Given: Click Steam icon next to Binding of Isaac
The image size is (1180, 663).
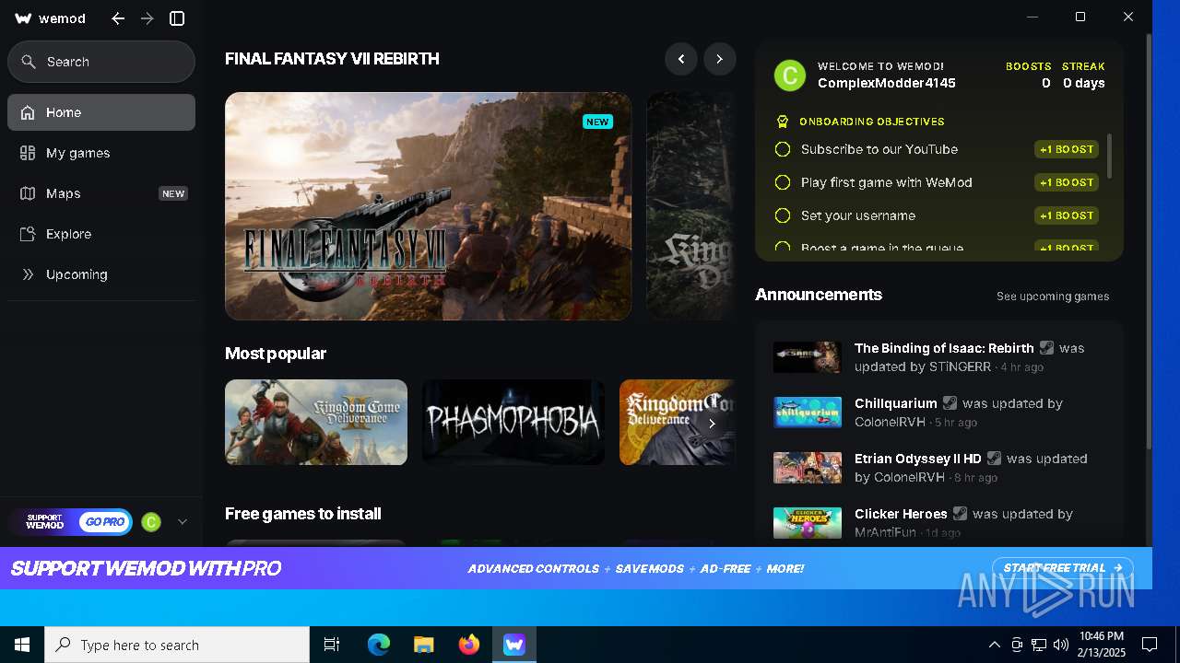Looking at the screenshot, I should click(x=1046, y=348).
